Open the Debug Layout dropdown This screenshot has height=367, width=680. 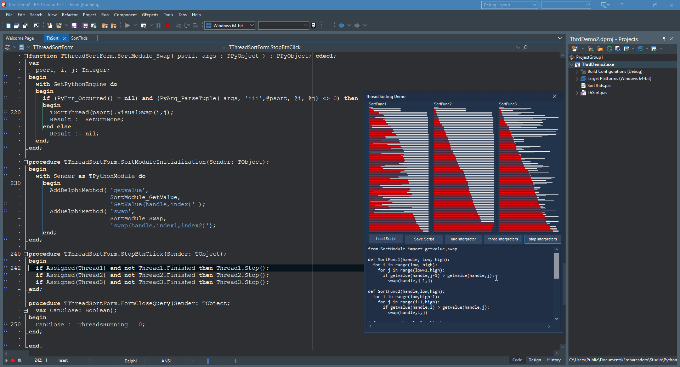pyautogui.click(x=534, y=5)
